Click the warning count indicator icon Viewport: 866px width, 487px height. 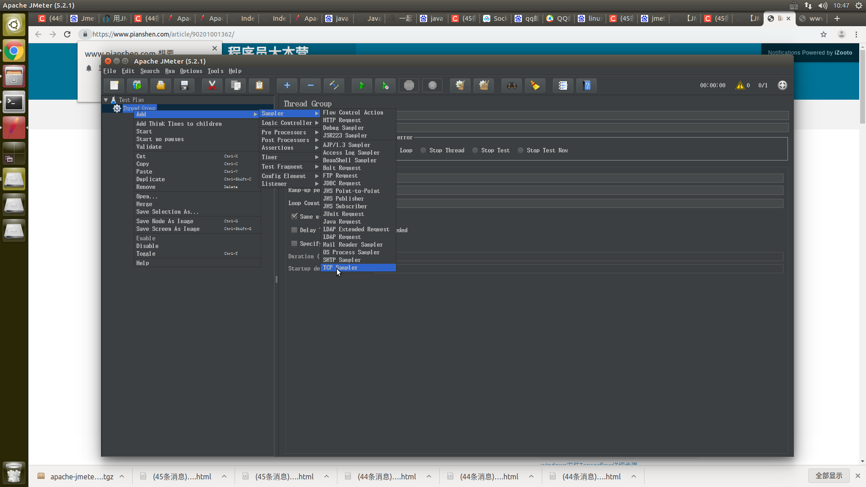(740, 85)
